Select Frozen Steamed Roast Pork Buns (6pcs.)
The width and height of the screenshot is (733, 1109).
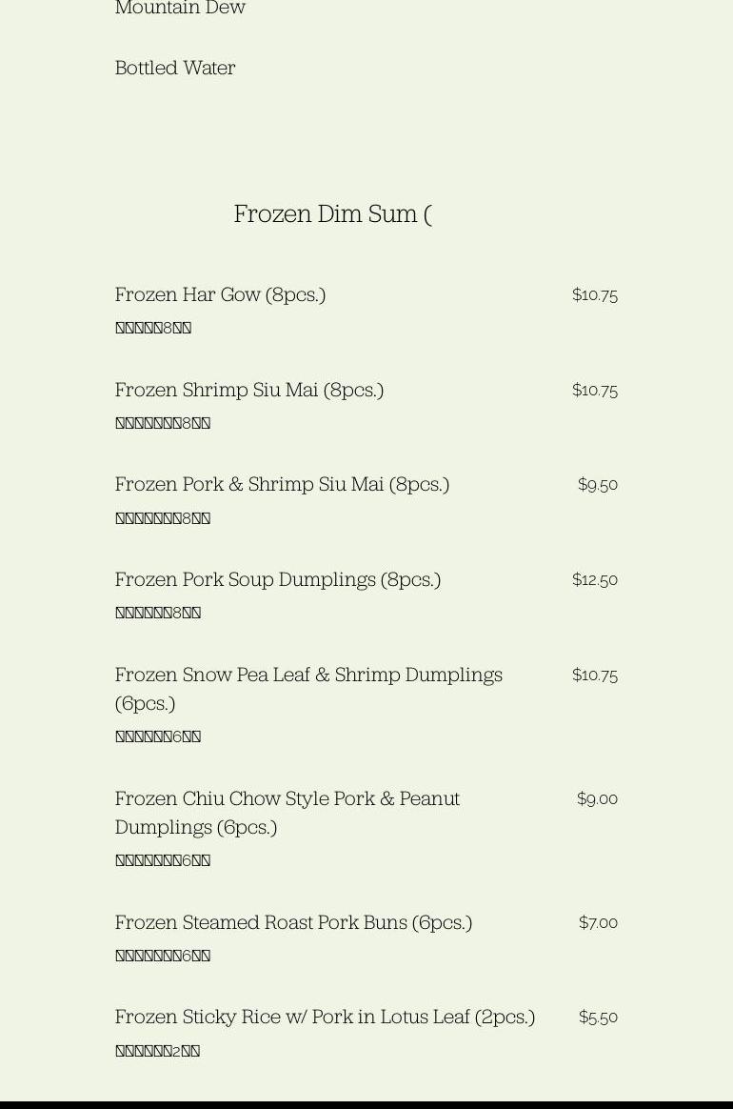[293, 922]
